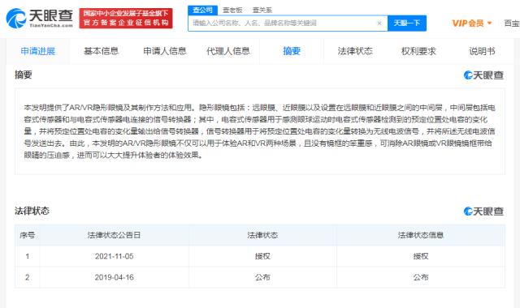
Task: Switch to the 摘要 tab
Action: pos(292,51)
